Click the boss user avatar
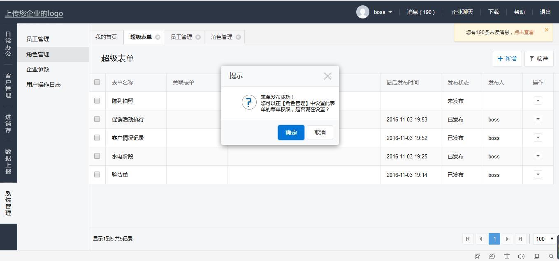559x261 pixels. [362, 12]
